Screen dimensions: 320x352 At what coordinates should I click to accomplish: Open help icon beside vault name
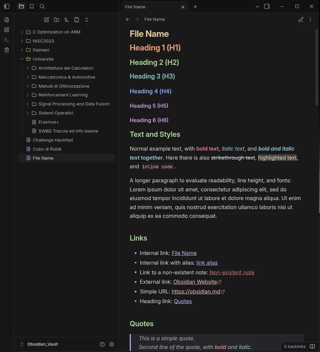(102, 344)
